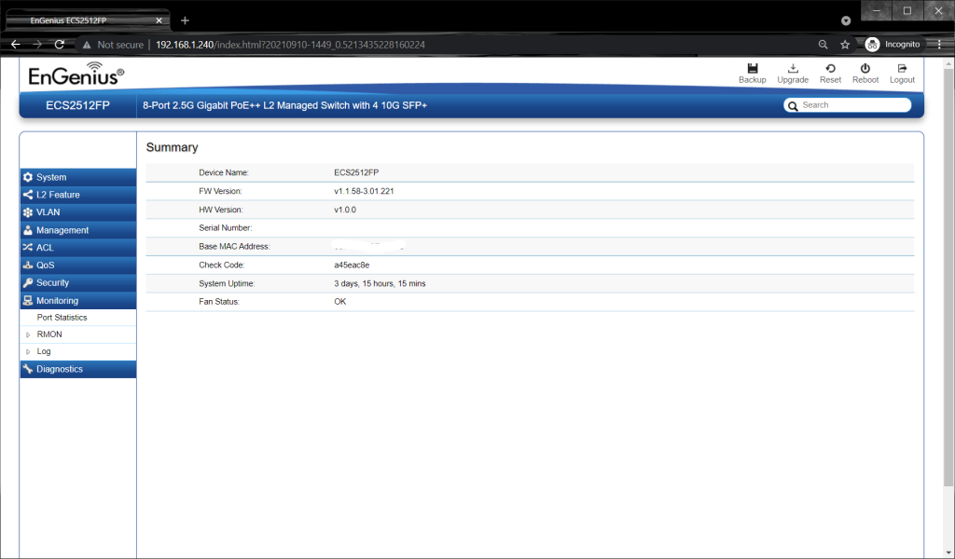Open the QoS menu section
The image size is (955, 559).
(x=78, y=266)
